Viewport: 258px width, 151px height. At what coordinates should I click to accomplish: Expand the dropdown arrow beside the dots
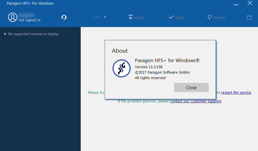(x=105, y=17)
